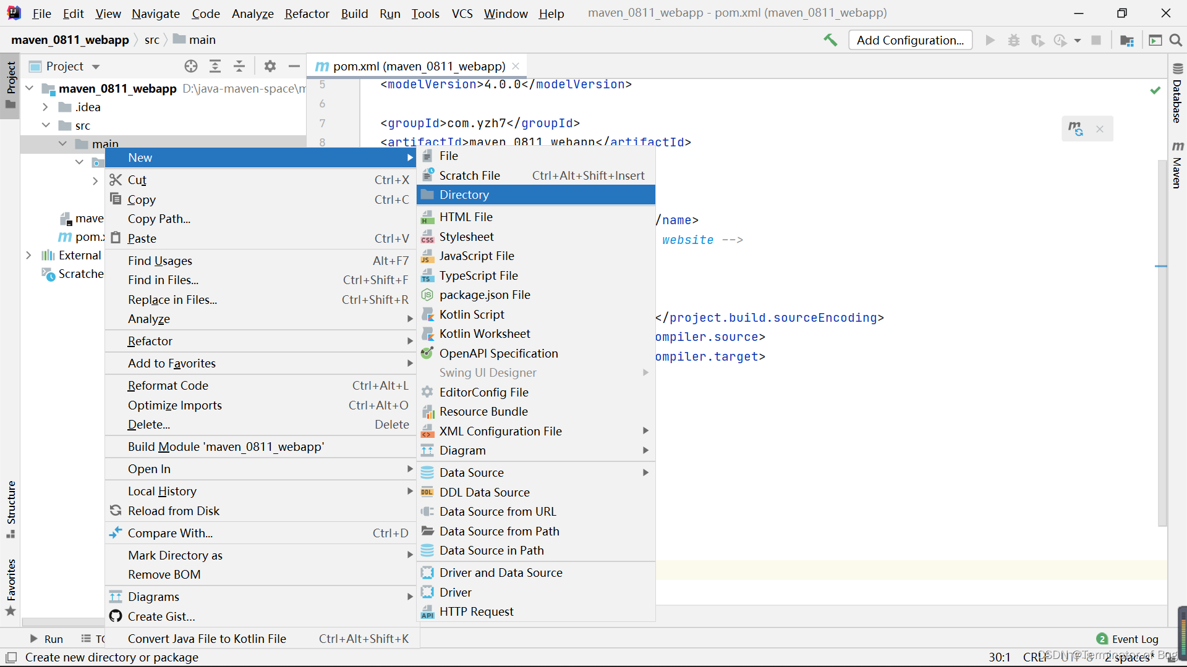Click Build Module 'maven_0811_webapp' option
This screenshot has width=1187, height=667.
[226, 447]
